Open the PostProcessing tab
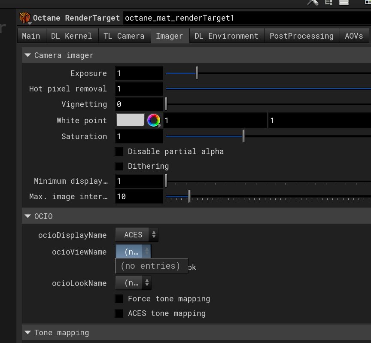Image resolution: width=371 pixels, height=343 pixels. [x=301, y=36]
